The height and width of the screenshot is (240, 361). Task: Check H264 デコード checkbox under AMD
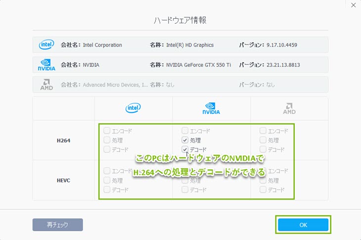click(263, 149)
